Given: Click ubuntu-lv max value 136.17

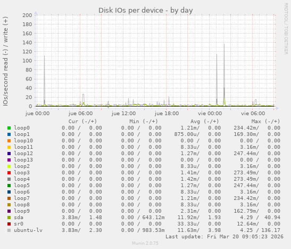Looking at the screenshot, I should (271, 230).
